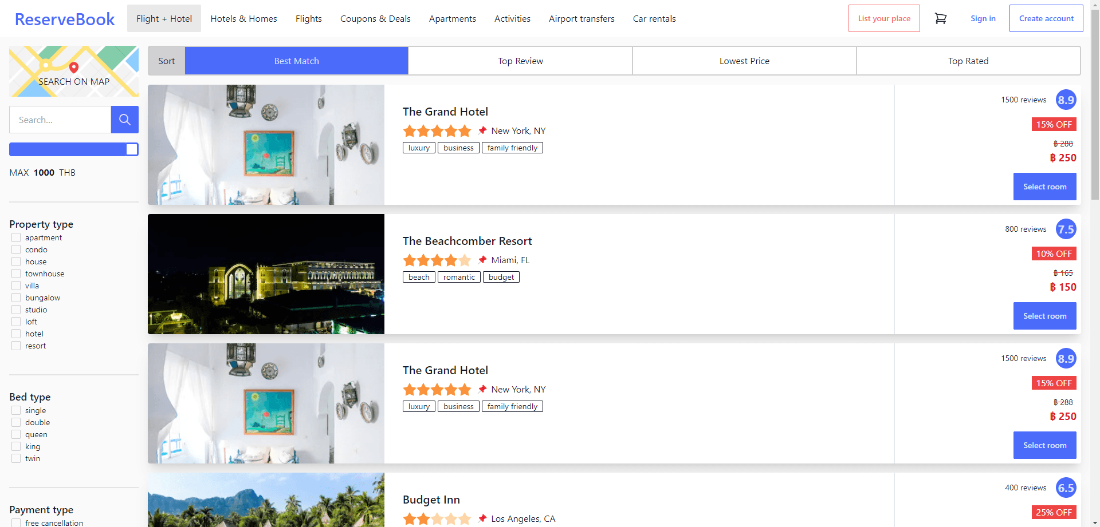Click the beach tag on Beachcomber Resort
1100x527 pixels.
click(419, 277)
